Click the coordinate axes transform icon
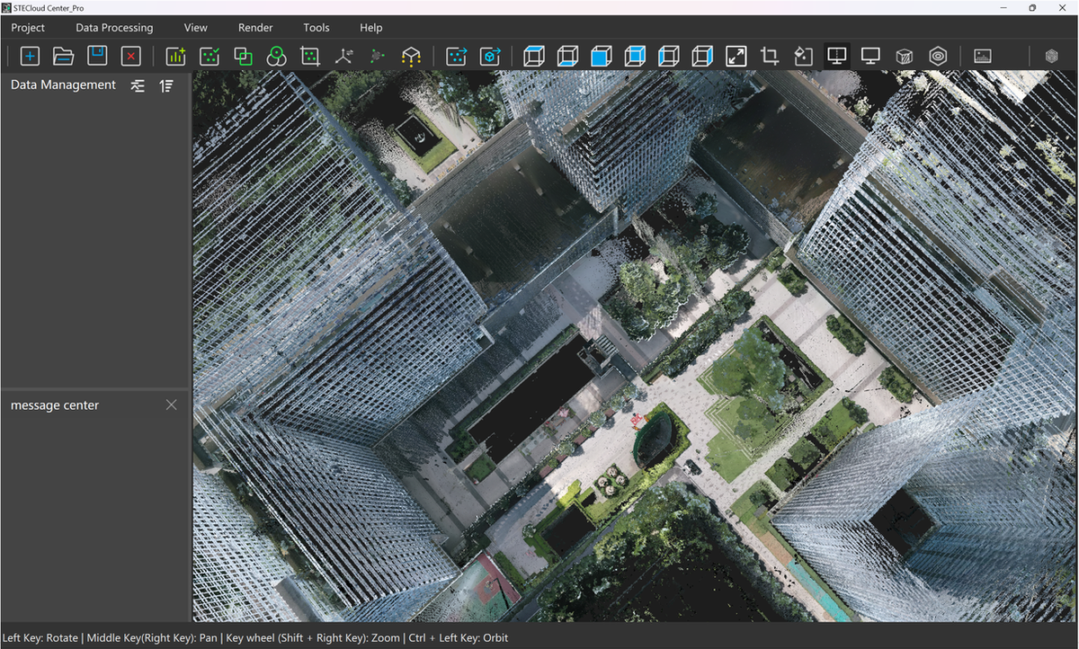The width and height of the screenshot is (1079, 649). point(343,57)
